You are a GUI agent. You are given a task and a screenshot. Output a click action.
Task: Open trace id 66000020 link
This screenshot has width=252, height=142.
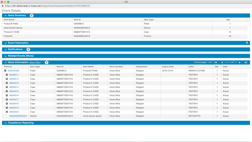pyautogui.click(x=14, y=112)
